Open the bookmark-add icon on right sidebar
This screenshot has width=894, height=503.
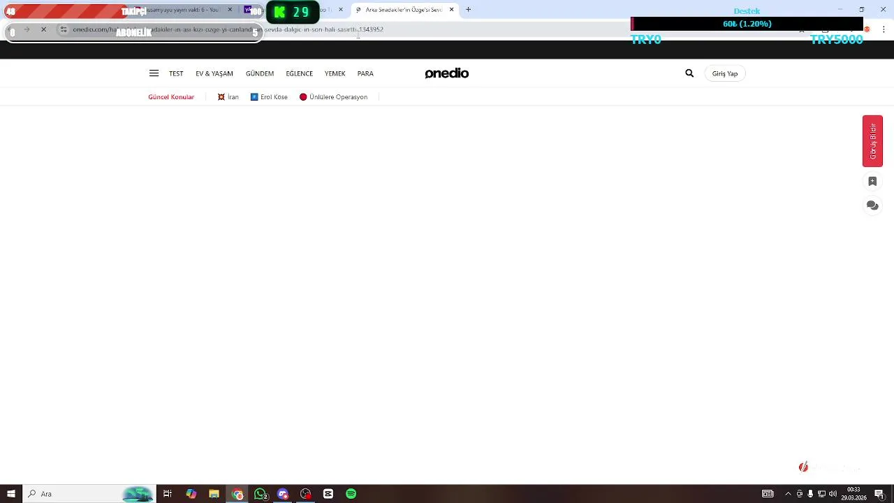tap(872, 182)
